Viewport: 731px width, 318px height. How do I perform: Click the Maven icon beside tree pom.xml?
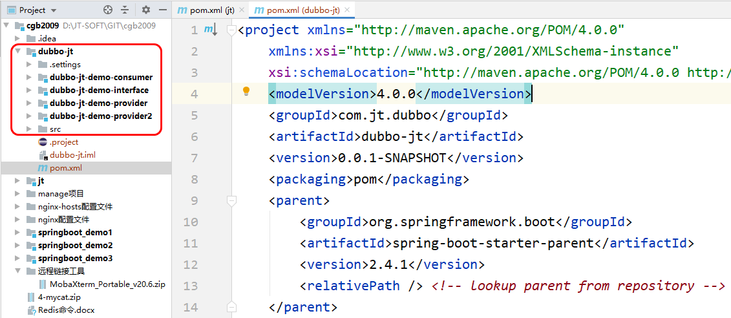point(43,168)
